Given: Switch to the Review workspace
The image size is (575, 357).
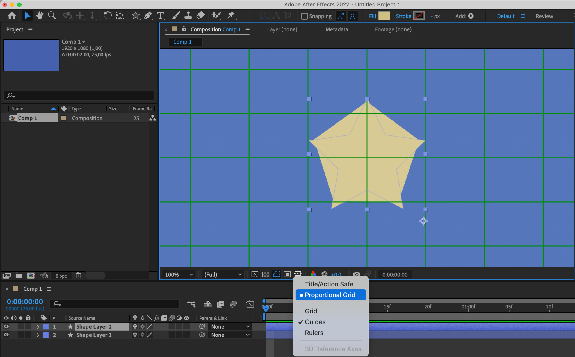Looking at the screenshot, I should click(544, 16).
